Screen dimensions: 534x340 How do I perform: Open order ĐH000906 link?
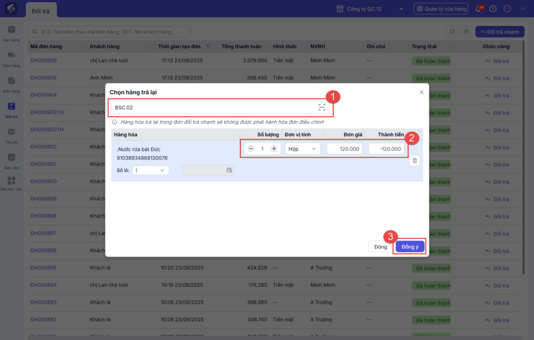pos(44,60)
